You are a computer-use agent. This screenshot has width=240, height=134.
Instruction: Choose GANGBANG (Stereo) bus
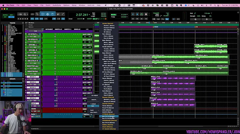pos(109,120)
